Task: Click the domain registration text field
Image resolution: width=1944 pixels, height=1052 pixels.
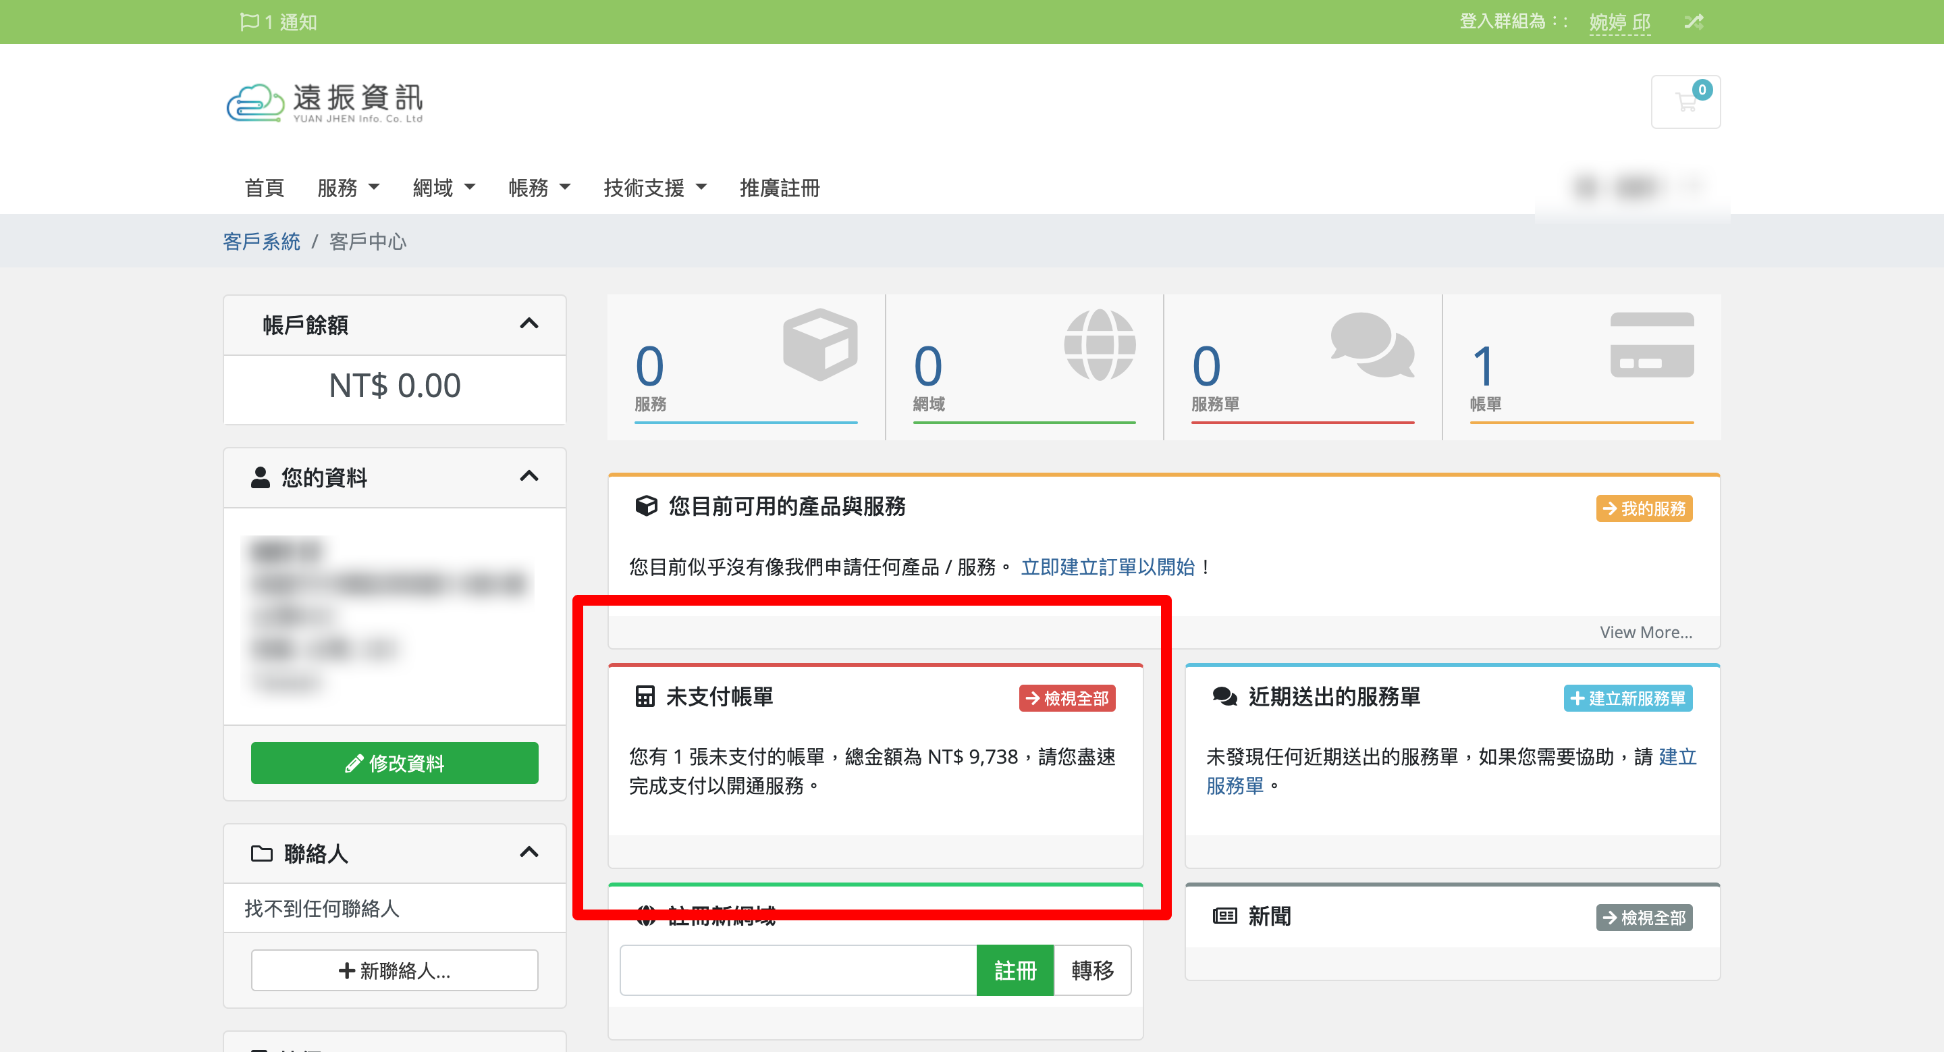Action: click(x=798, y=970)
